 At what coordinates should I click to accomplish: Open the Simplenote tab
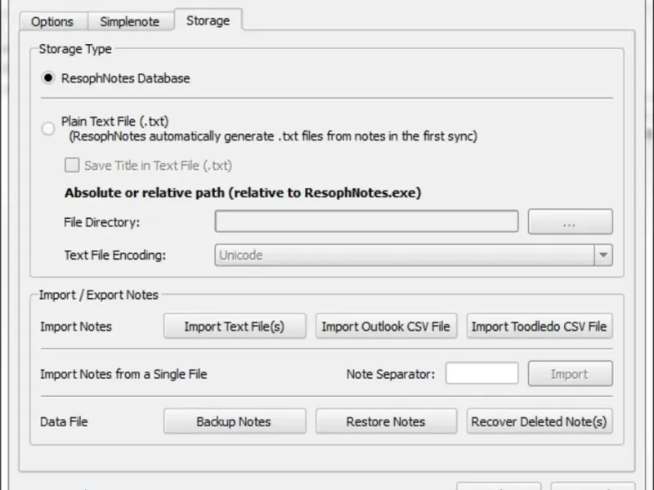(132, 21)
